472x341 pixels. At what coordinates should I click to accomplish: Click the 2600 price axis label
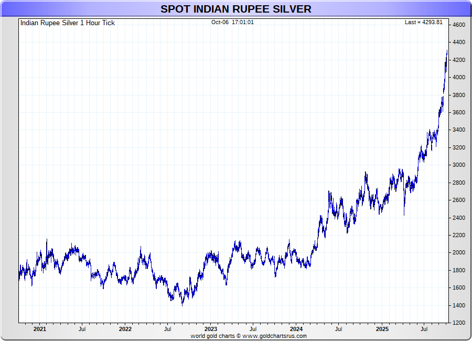pos(459,200)
